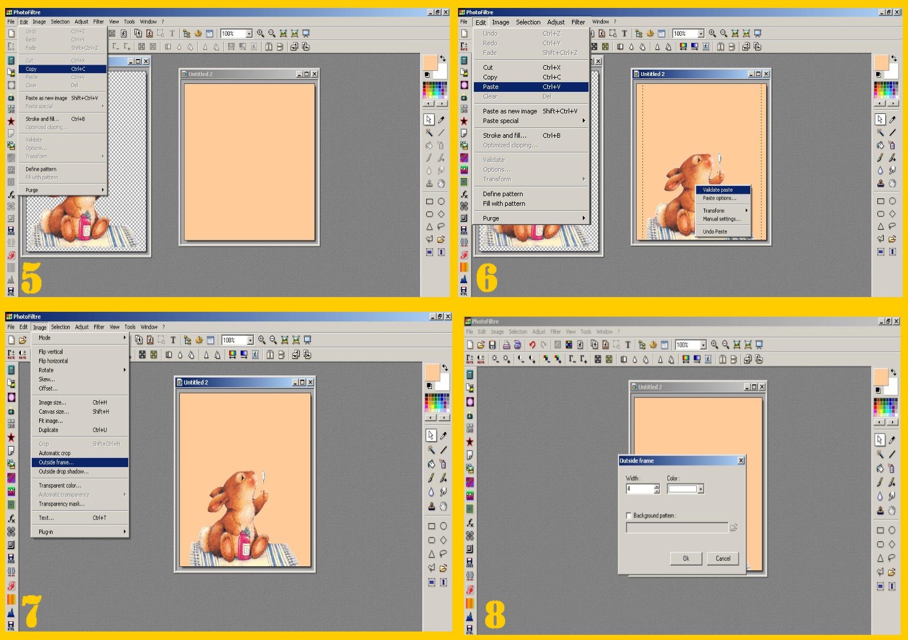Click the Auto levels icon

(x=469, y=359)
